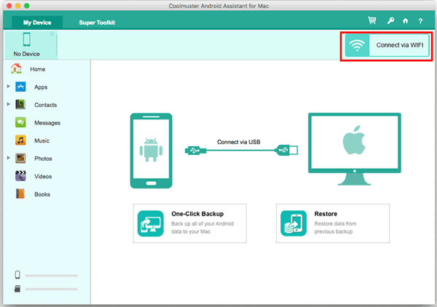Click the Mac monitor illustration
The width and height of the screenshot is (437, 307).
[x=354, y=149]
